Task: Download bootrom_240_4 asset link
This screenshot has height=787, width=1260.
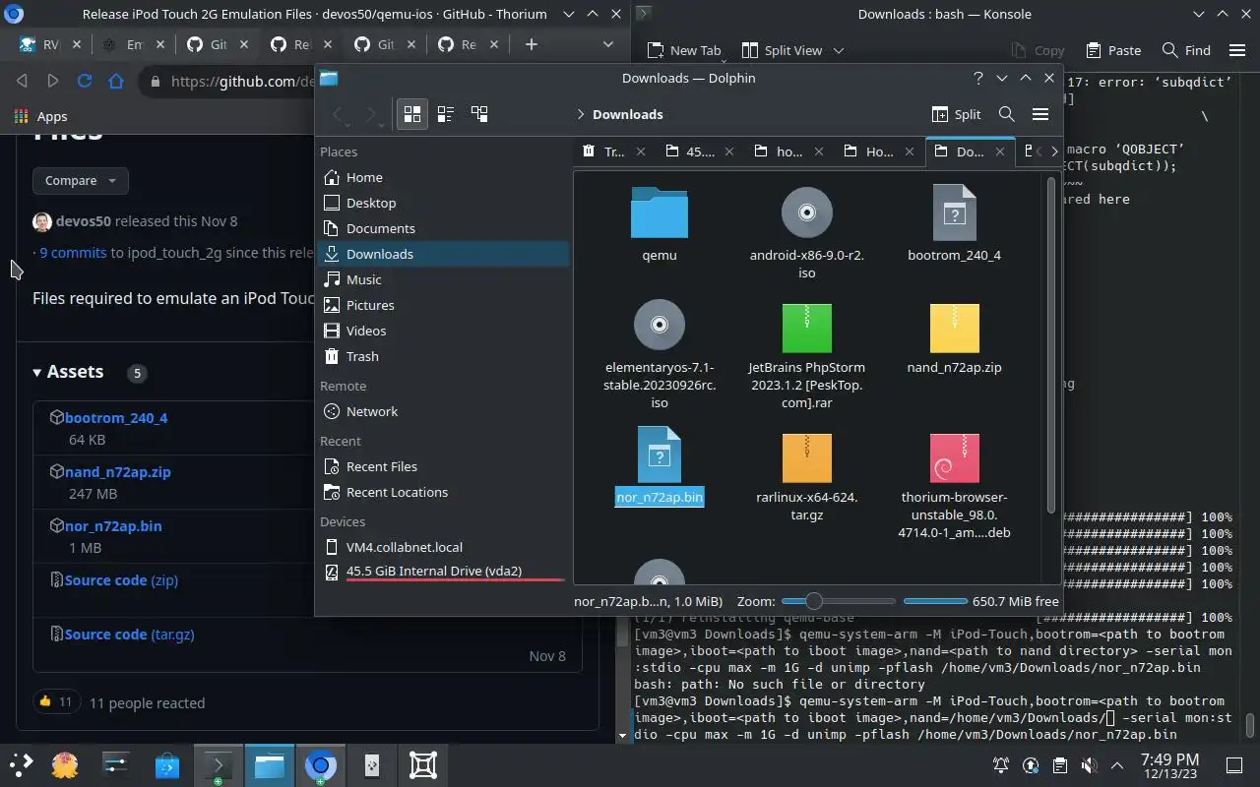Action: pyautogui.click(x=116, y=417)
